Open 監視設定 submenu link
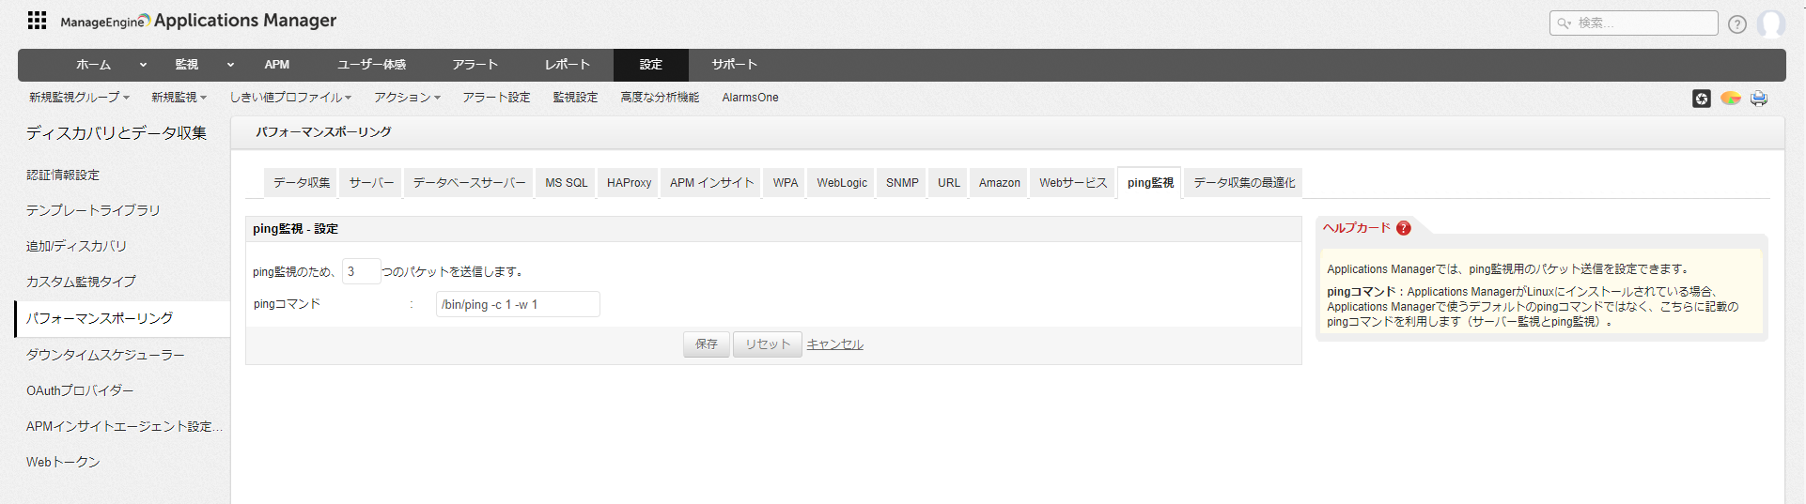The width and height of the screenshot is (1806, 504). coord(575,98)
